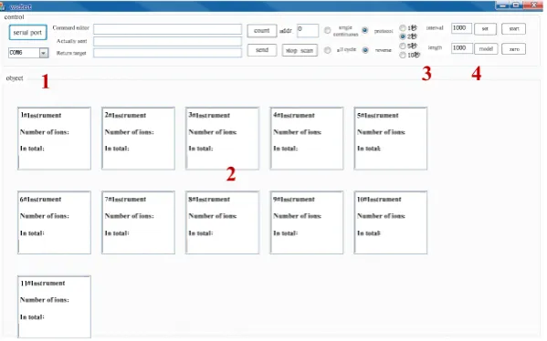This screenshot has width=547, height=341.
Task: Select the 11#Instrument panel
Action: (x=55, y=307)
